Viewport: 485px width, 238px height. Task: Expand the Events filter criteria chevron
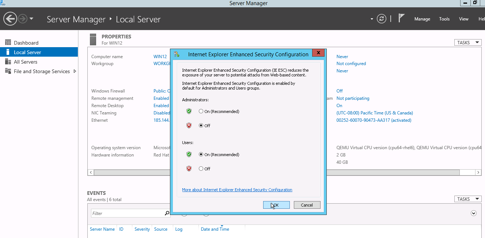pyautogui.click(x=474, y=213)
